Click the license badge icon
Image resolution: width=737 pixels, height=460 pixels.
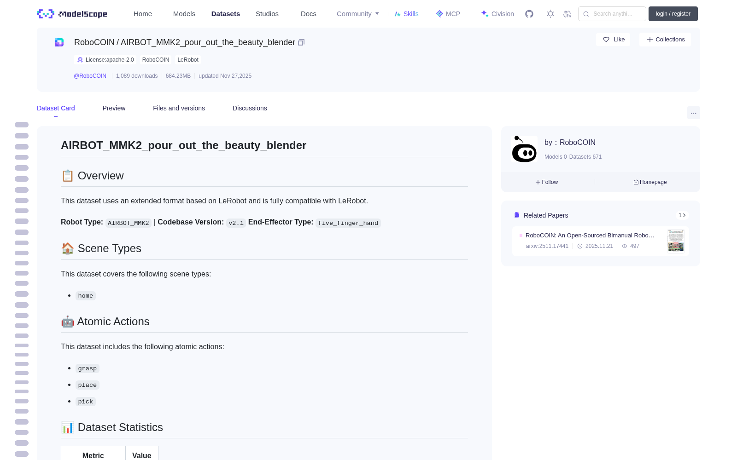tap(80, 60)
